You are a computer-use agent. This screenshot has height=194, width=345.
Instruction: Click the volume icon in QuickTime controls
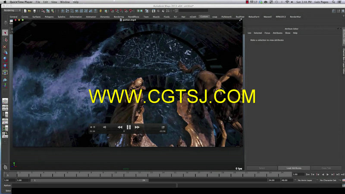104,127
